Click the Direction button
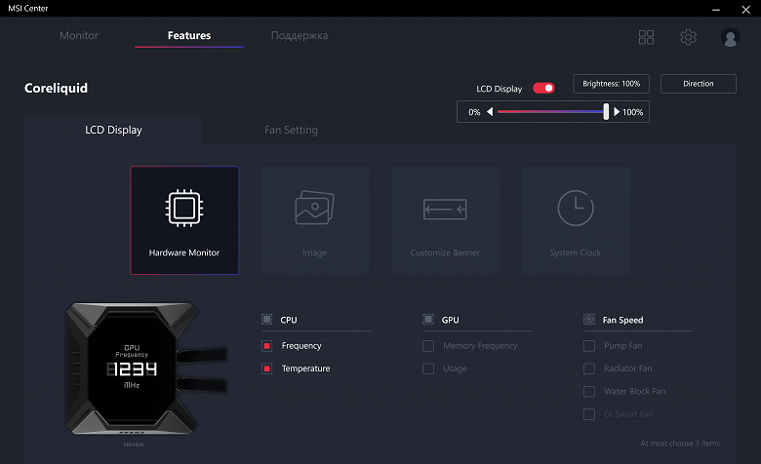 click(x=699, y=84)
